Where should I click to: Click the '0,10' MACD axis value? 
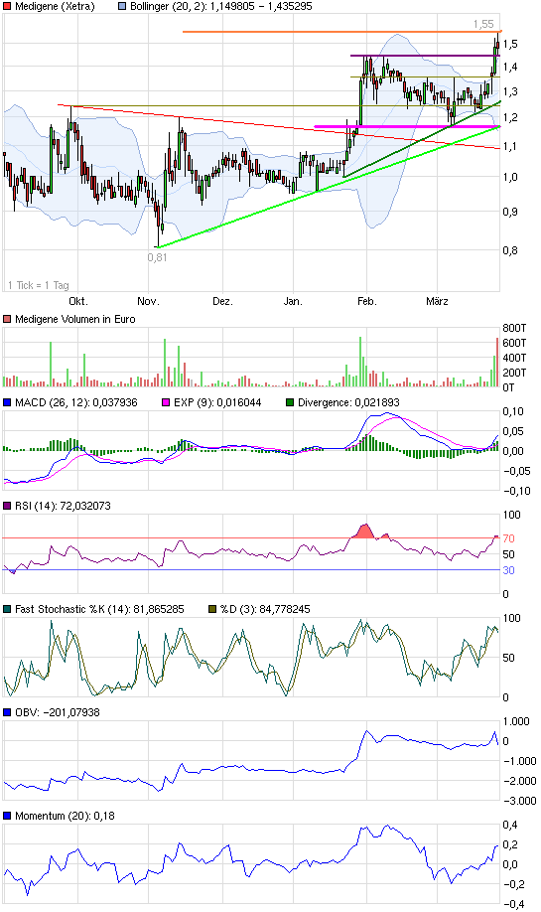513,412
